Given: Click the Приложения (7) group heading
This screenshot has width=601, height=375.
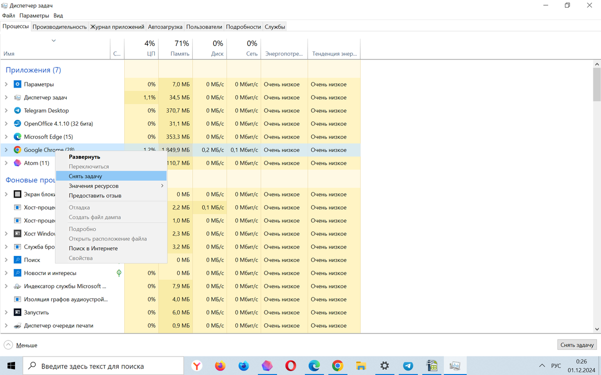Looking at the screenshot, I should pos(33,70).
